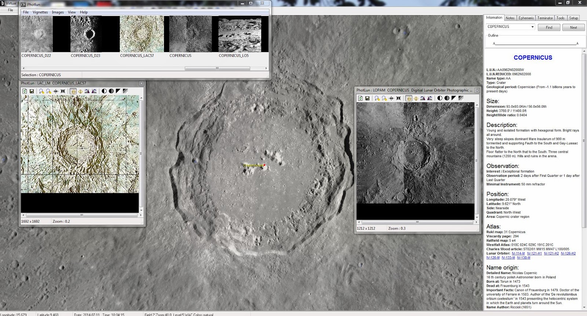Image resolution: width=587 pixels, height=316 pixels.
Task: Select the Tools tab
Action: point(561,18)
